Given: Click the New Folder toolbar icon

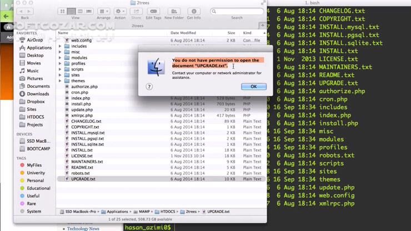Looking at the screenshot, I should (x=173, y=11).
